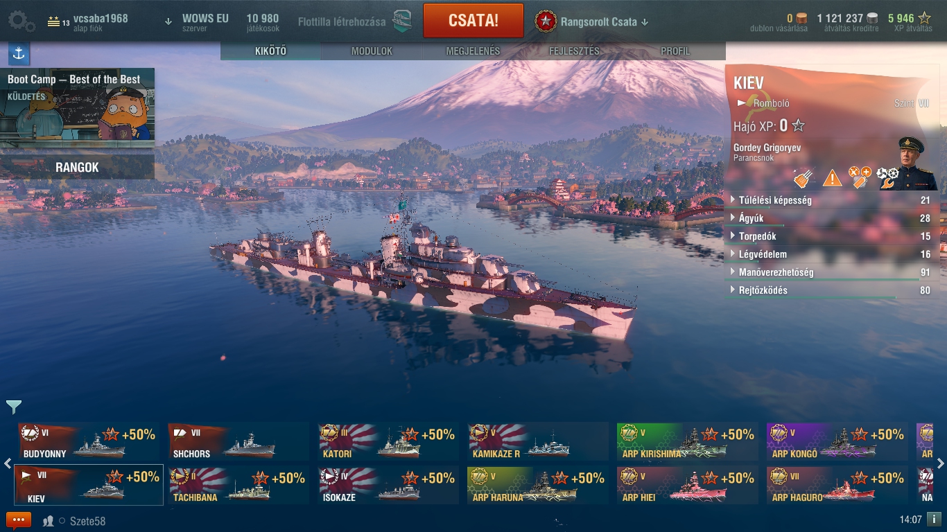Expand the Túlélési képesség stat row
This screenshot has width=947, height=532.
pyautogui.click(x=831, y=200)
